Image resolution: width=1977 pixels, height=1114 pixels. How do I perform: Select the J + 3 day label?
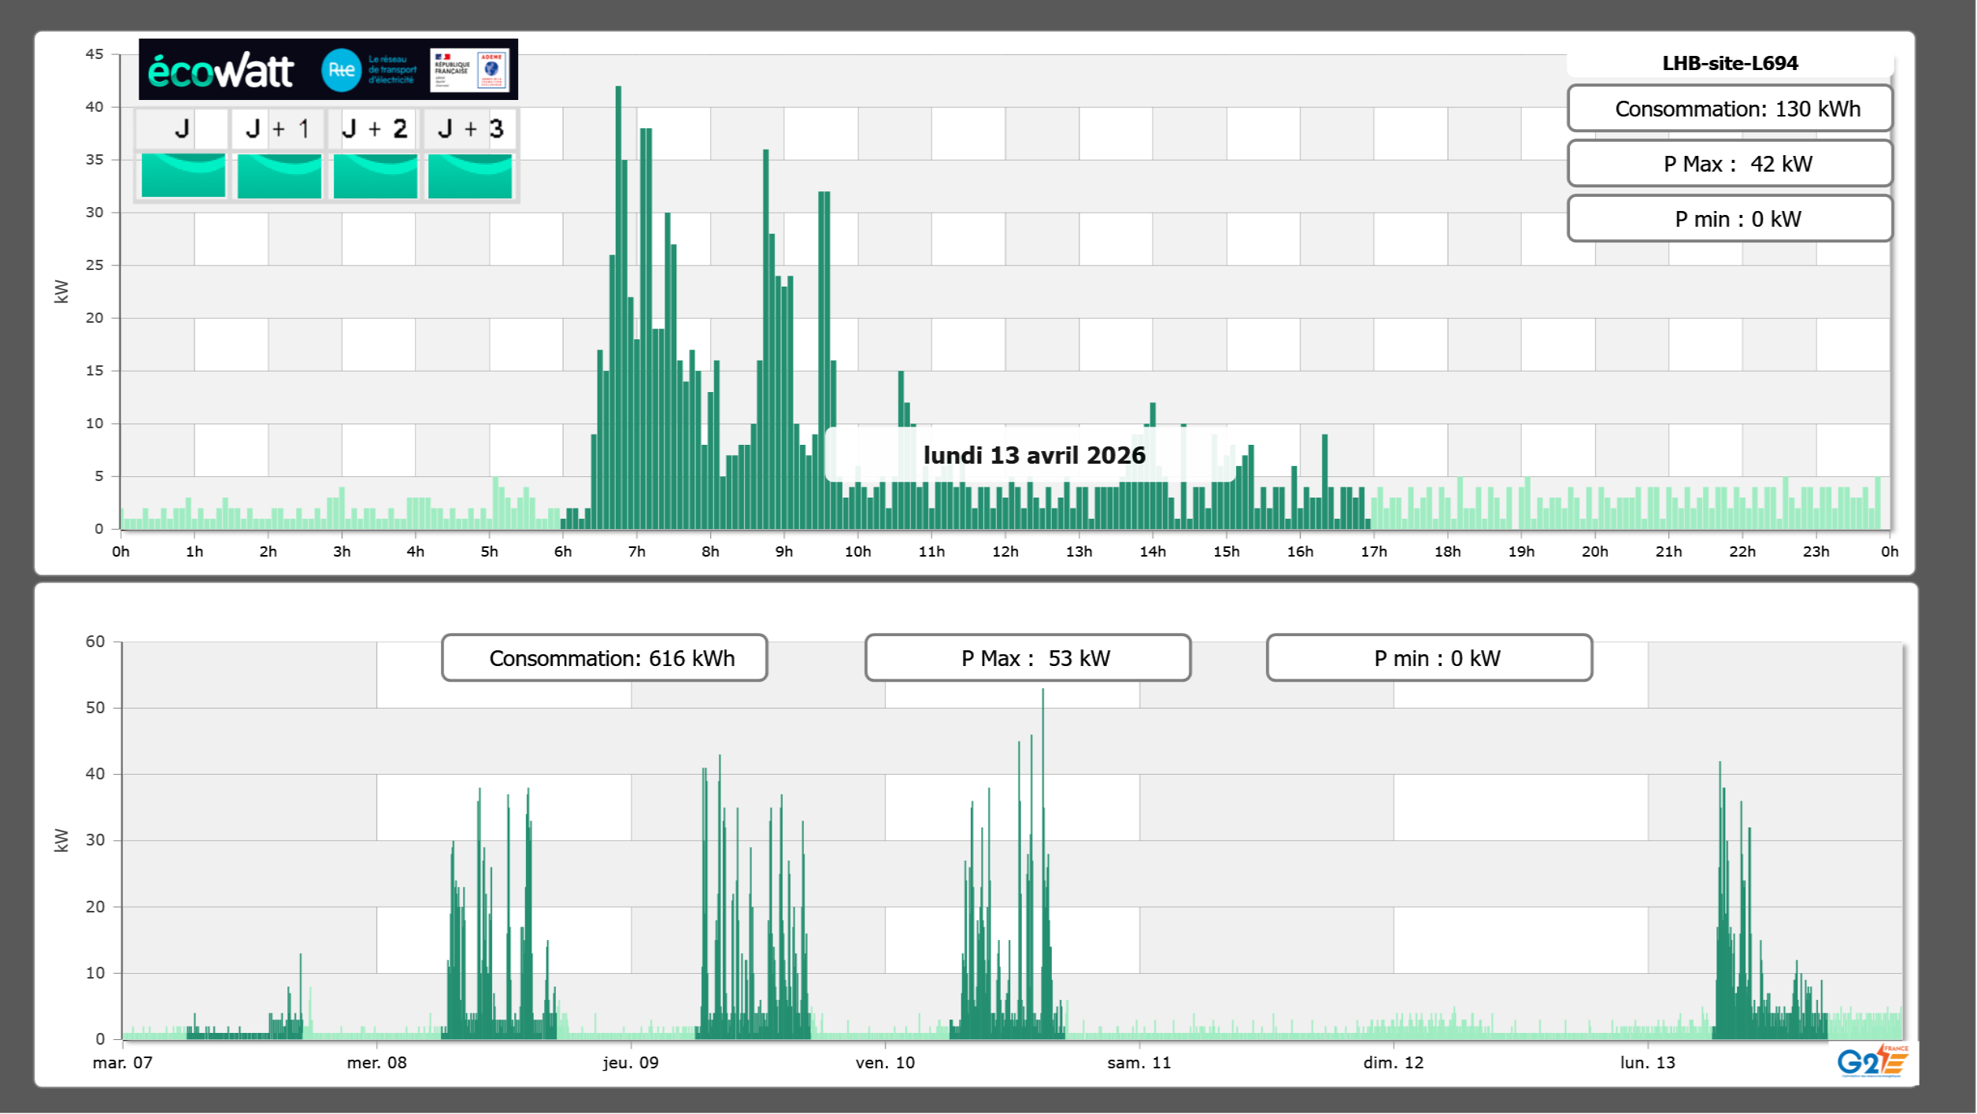[x=470, y=128]
